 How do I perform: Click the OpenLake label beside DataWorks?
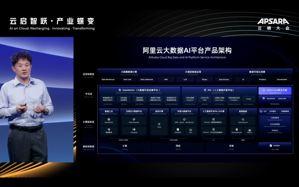[x=282, y=99]
